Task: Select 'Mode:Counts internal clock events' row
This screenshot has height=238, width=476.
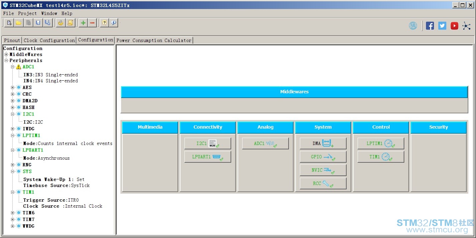Action: point(68,144)
